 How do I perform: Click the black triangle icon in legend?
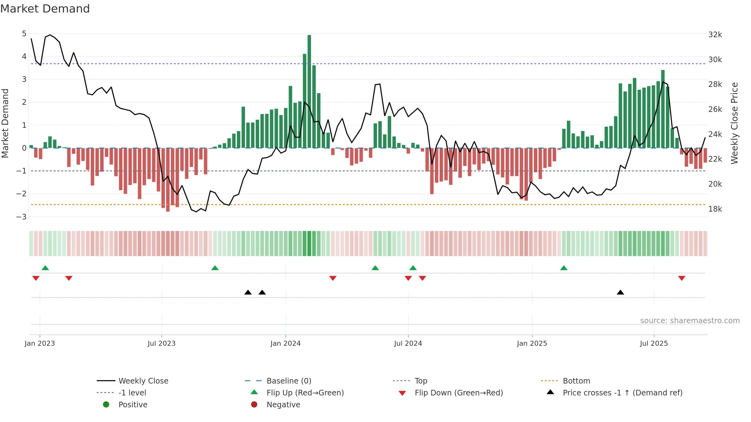pyautogui.click(x=550, y=392)
